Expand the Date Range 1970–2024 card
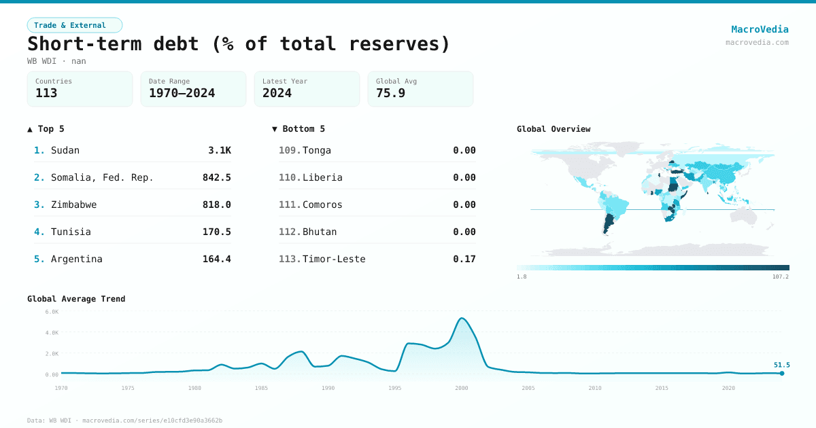816x428 pixels. point(192,89)
